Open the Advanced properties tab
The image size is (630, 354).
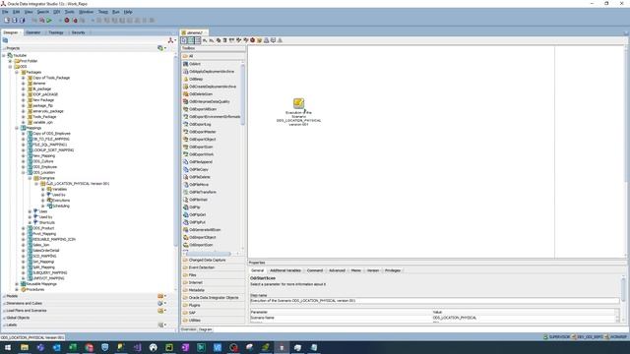[x=337, y=270]
